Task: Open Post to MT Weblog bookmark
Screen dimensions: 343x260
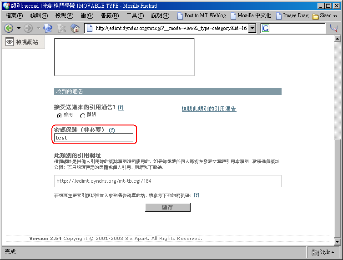Action: [x=202, y=15]
